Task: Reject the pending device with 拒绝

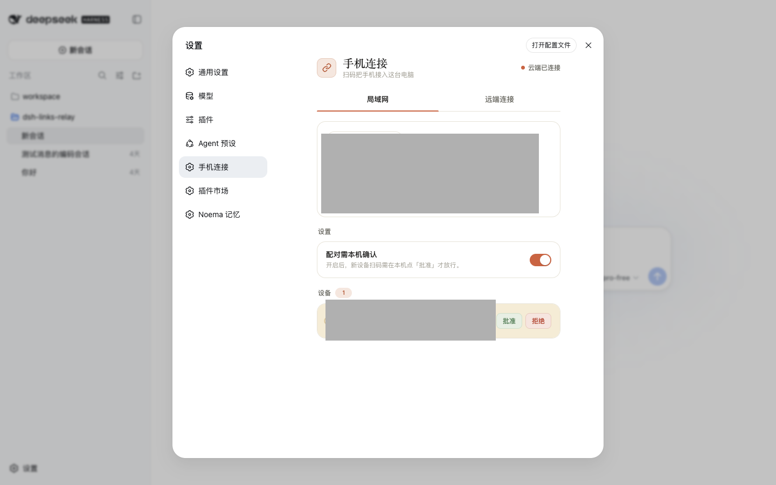Action: click(x=538, y=321)
